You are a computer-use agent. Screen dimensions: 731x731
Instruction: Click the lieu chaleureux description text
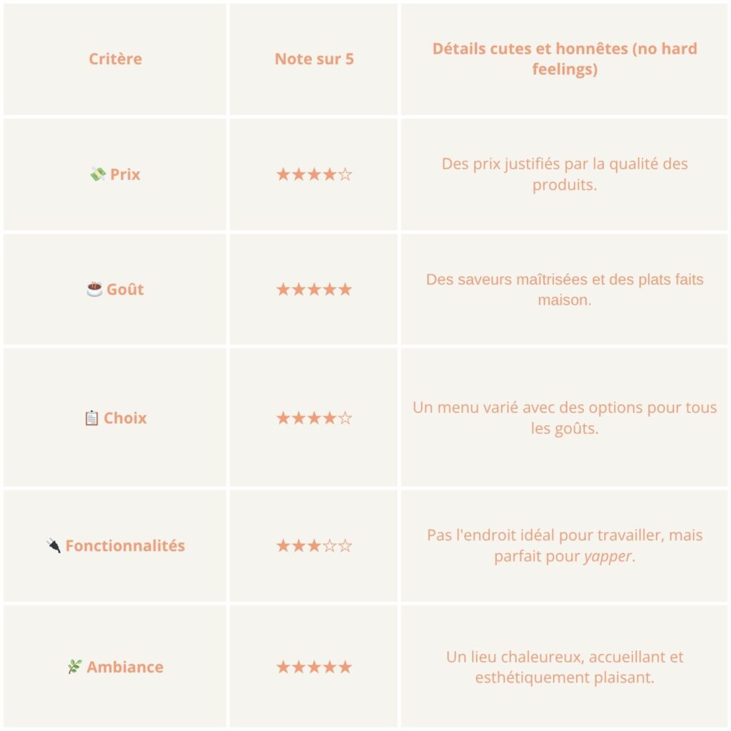point(565,667)
